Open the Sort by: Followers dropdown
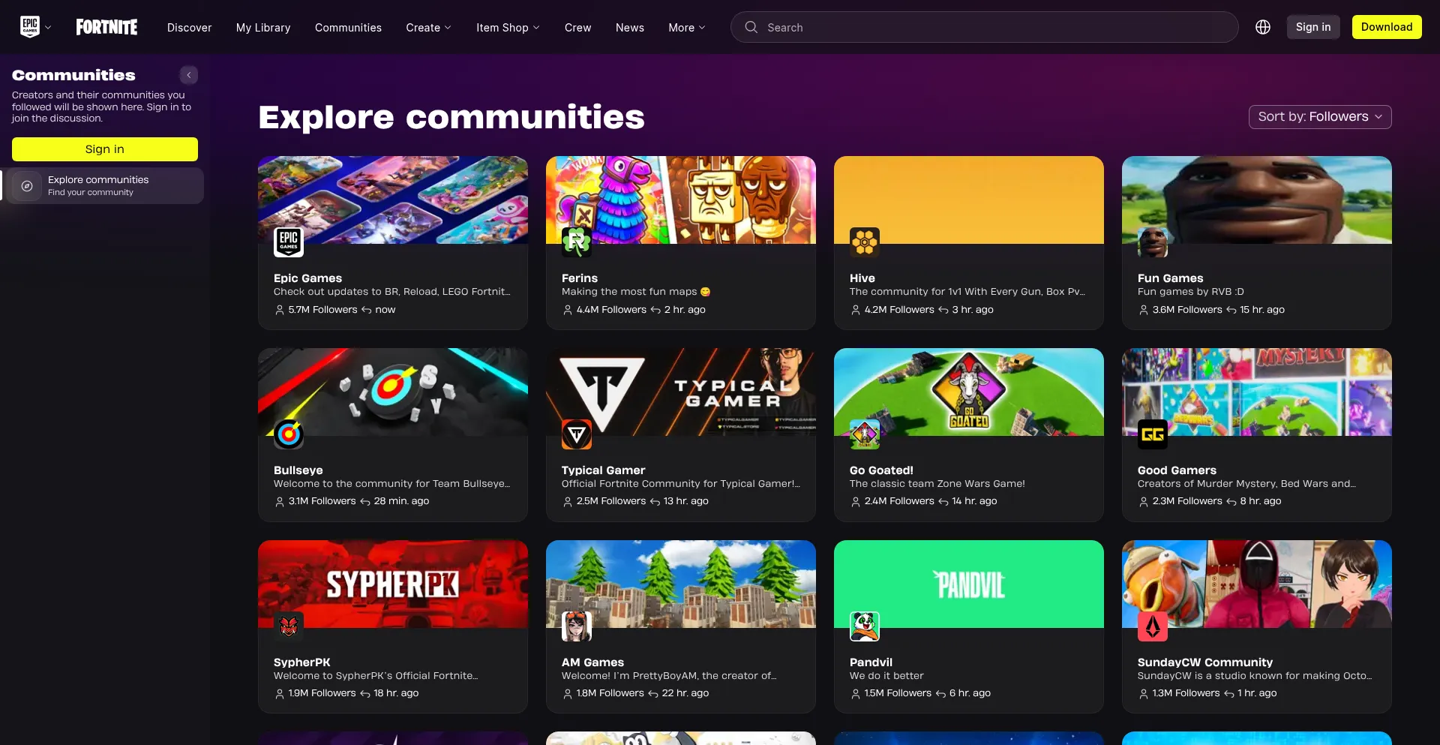 click(x=1319, y=116)
